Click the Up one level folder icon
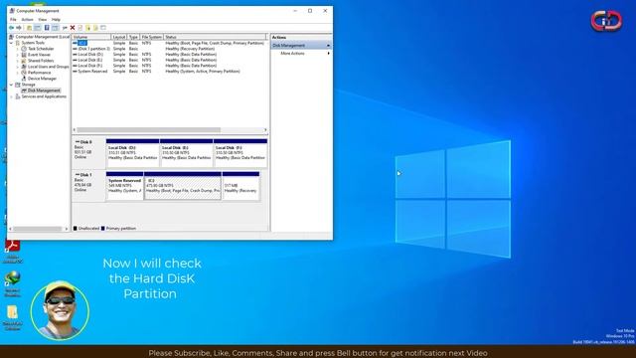The height and width of the screenshot is (358, 636). click(29, 28)
